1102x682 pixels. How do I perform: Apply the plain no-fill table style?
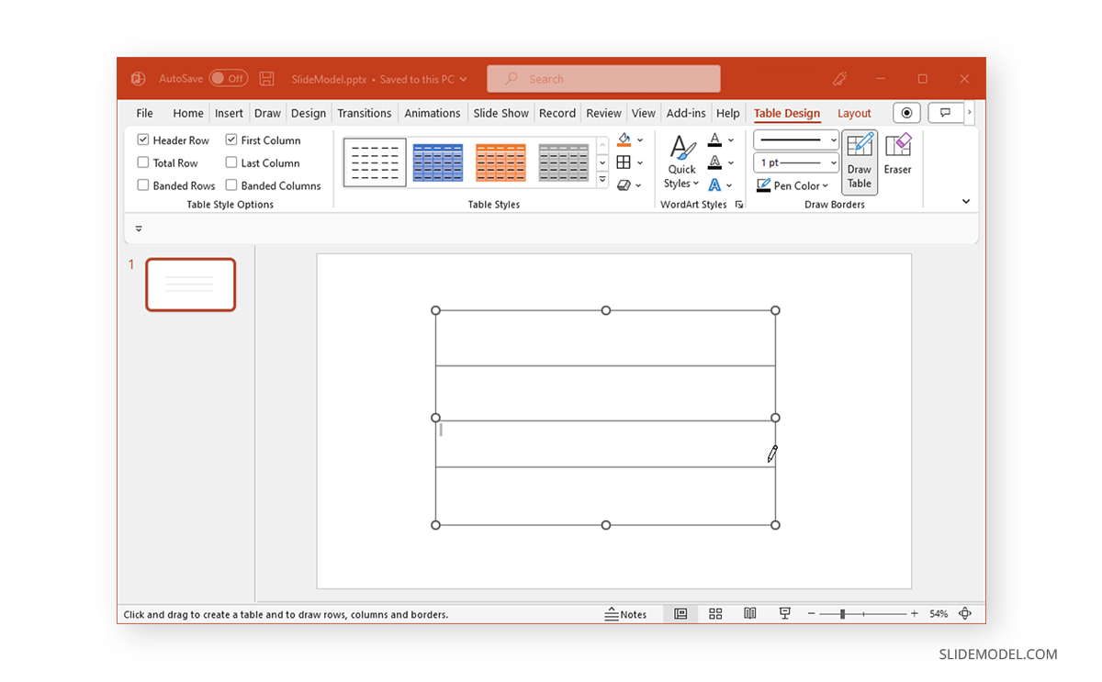click(x=375, y=162)
